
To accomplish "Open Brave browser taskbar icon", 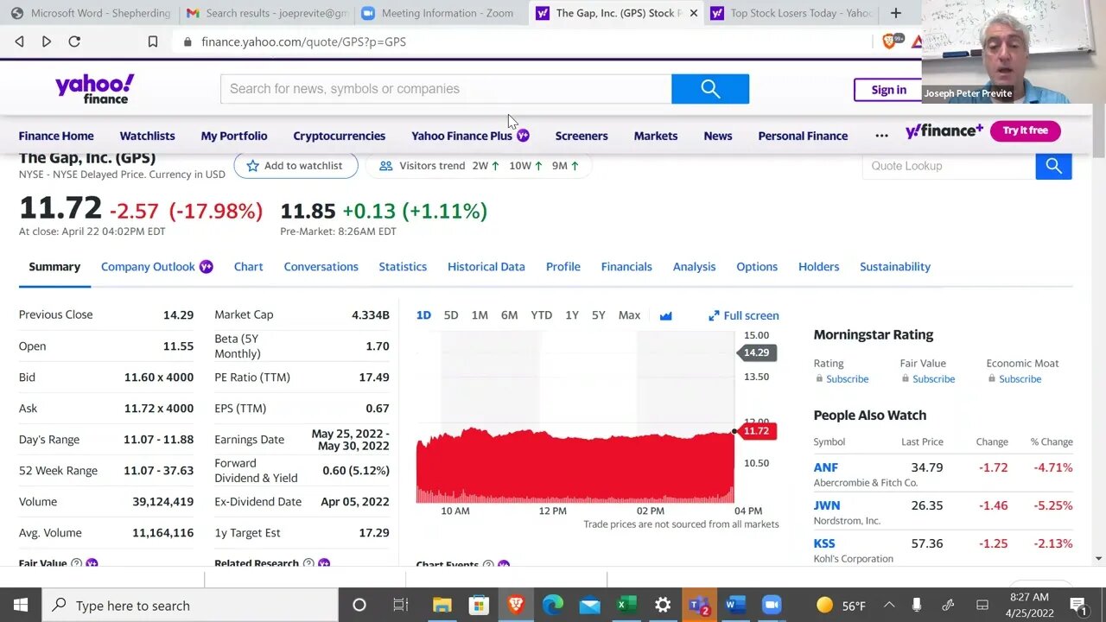I will [516, 606].
